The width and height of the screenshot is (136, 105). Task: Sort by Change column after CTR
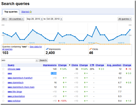pos(100,65)
